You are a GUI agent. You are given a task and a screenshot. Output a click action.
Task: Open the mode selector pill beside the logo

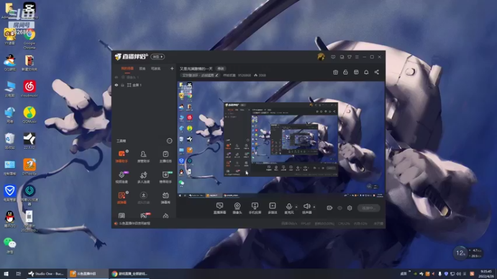158,56
